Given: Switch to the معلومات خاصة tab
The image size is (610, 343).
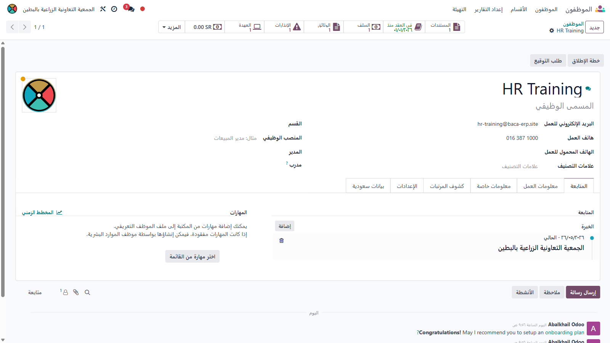Looking at the screenshot, I should (x=494, y=186).
